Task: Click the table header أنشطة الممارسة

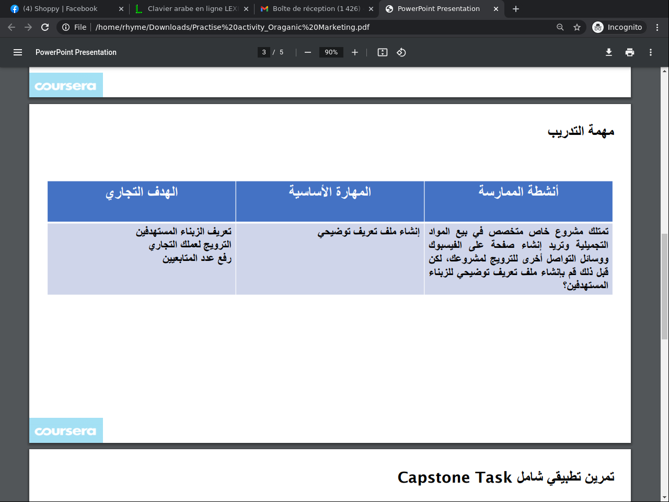Action: point(518,191)
